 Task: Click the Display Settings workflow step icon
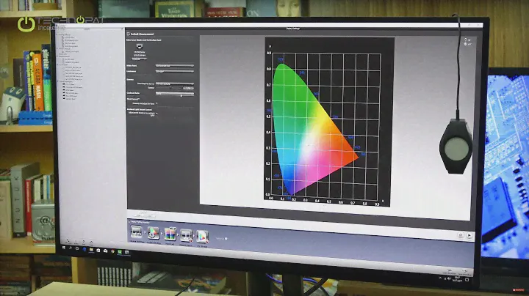point(137,234)
